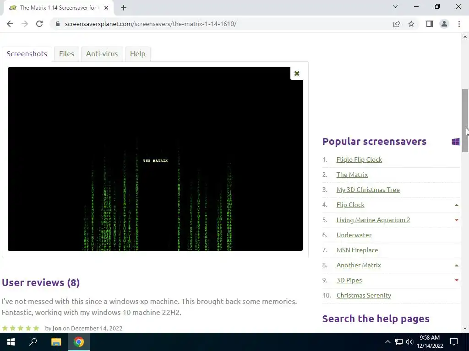
Task: Click the up arrow next to Another Matrix
Action: pyautogui.click(x=457, y=266)
